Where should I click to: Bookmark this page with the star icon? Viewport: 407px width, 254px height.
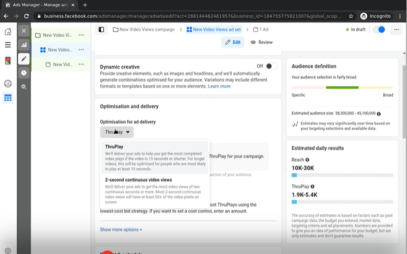pyautogui.click(x=351, y=16)
